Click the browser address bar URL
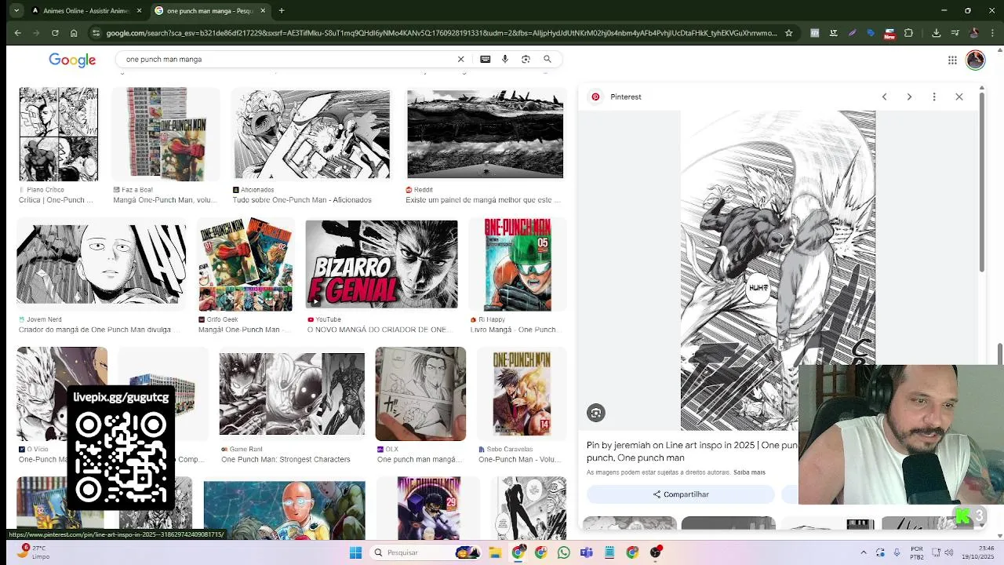The image size is (1004, 565). [441, 33]
